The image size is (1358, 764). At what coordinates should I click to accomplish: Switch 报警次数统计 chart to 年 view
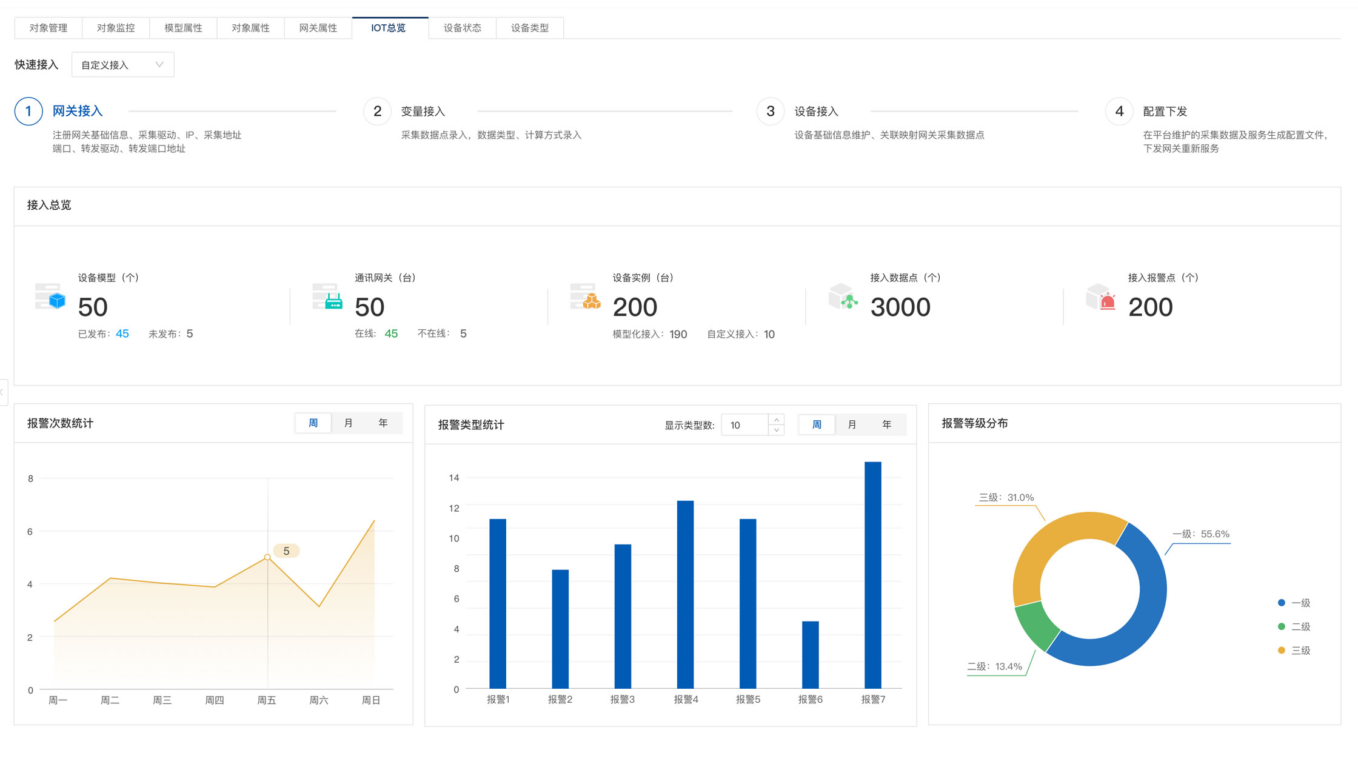(x=383, y=423)
